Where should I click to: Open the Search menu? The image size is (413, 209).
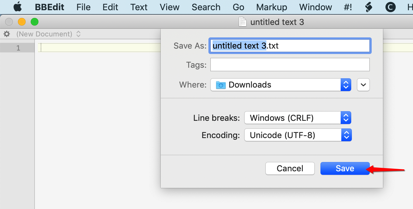(206, 7)
